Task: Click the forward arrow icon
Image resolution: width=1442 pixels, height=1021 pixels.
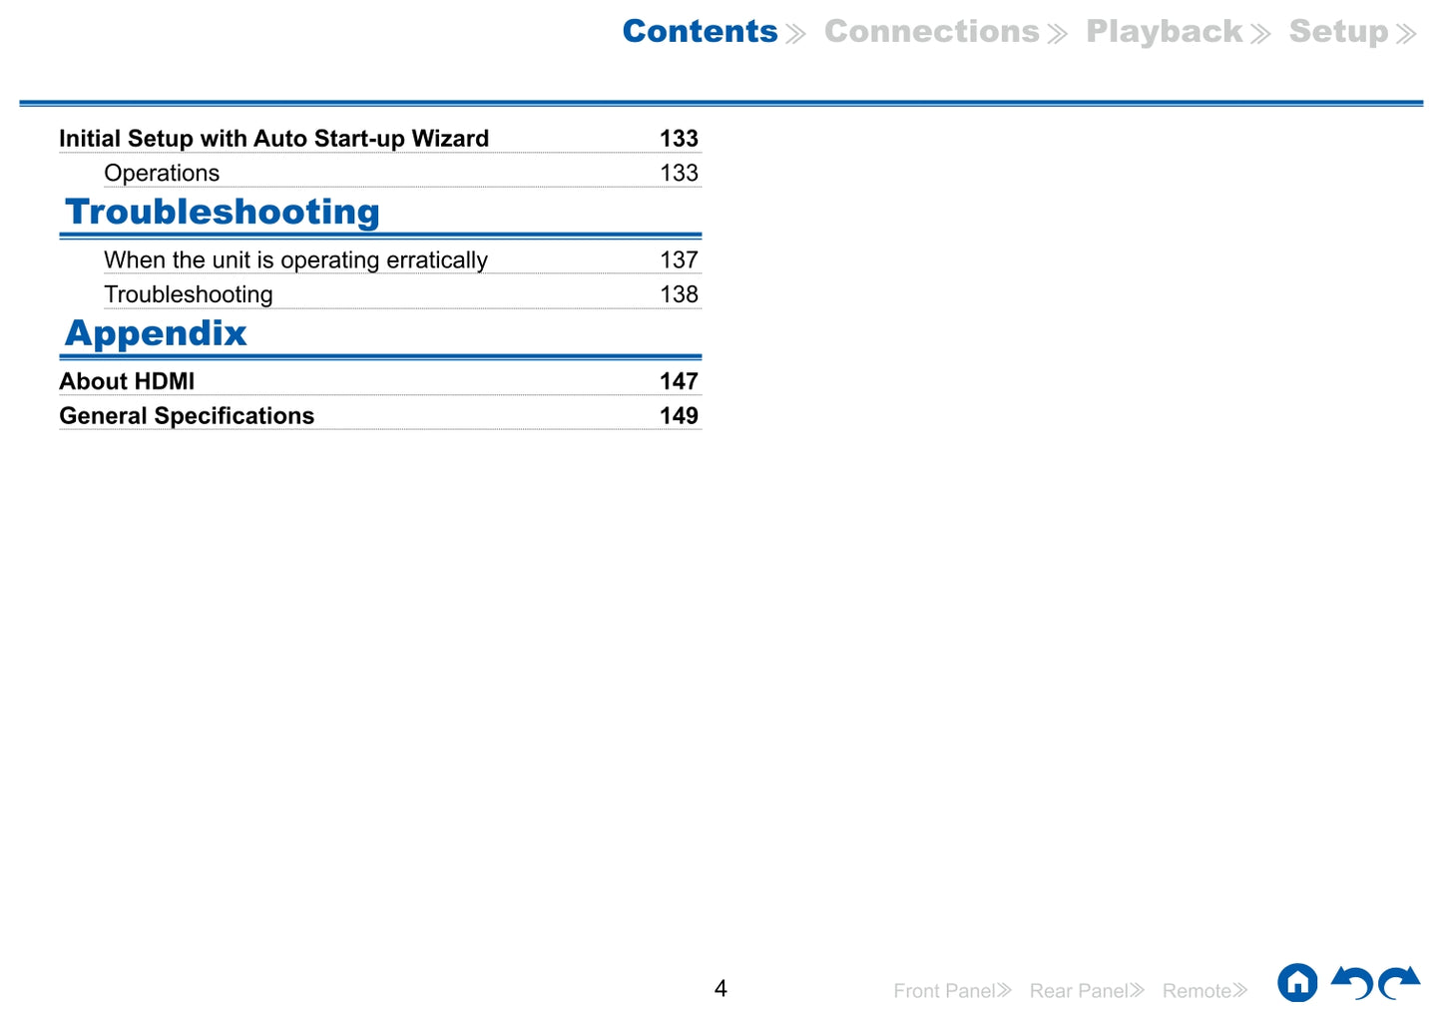Action: 1399,983
